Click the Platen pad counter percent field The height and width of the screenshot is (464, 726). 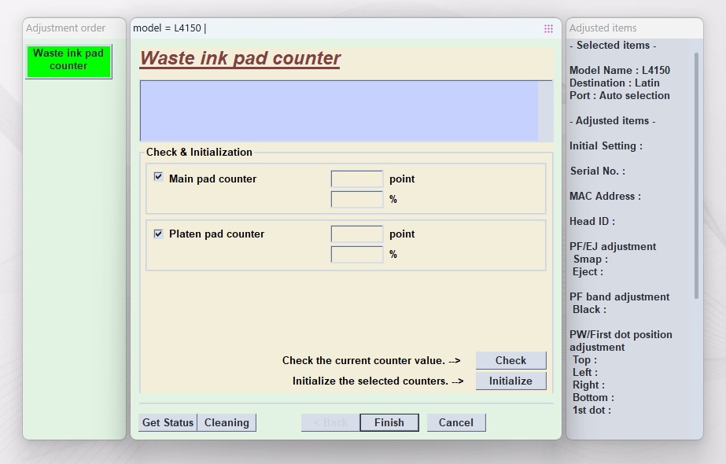tap(356, 255)
